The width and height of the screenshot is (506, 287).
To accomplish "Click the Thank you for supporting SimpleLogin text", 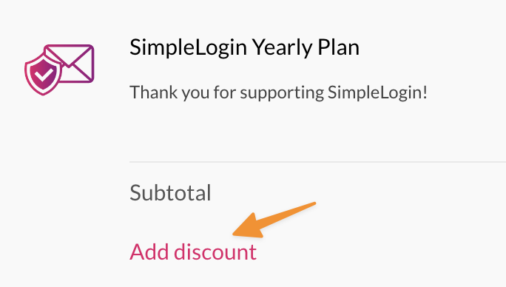I will click(278, 92).
